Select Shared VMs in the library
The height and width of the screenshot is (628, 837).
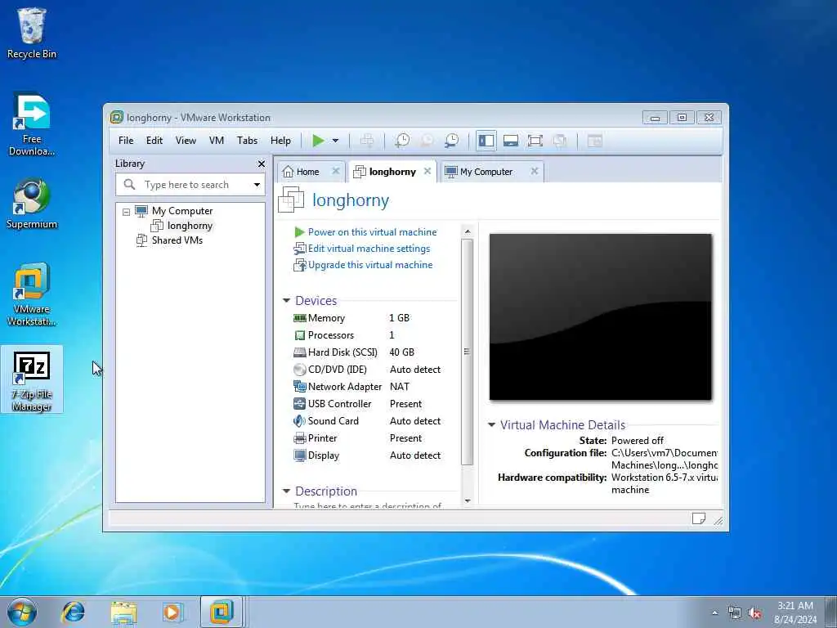(x=177, y=240)
